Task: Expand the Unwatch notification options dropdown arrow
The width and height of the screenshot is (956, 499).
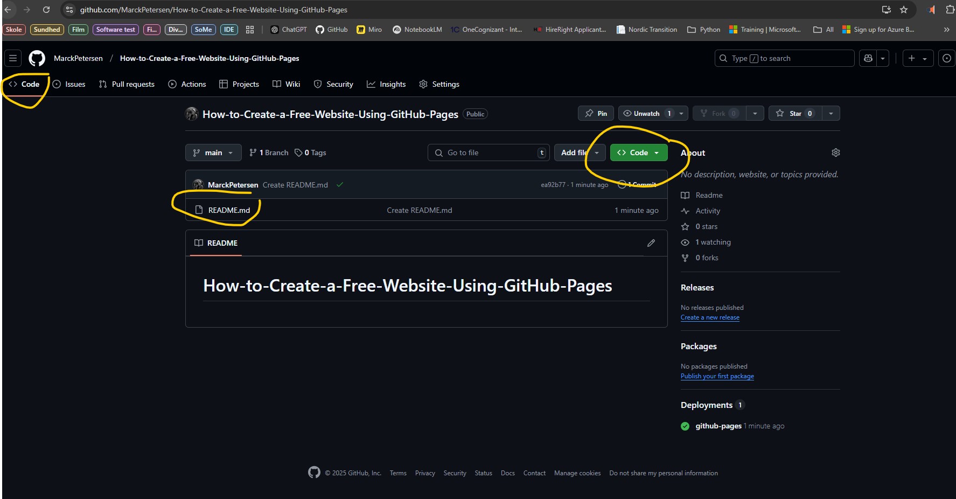Action: click(681, 113)
